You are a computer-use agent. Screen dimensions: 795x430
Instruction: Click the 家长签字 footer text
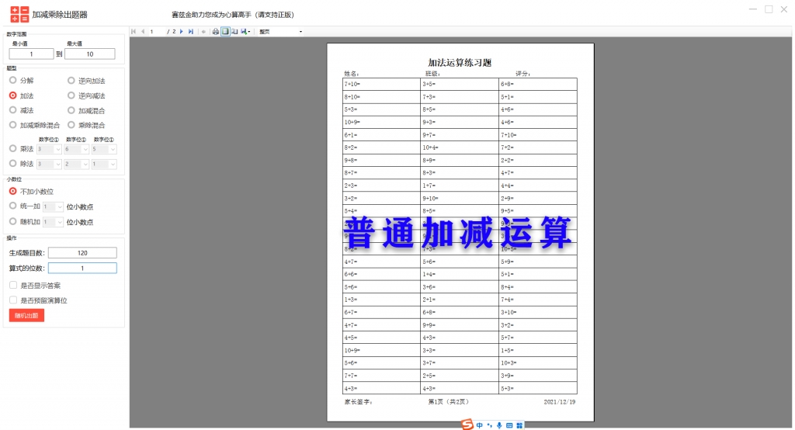359,401
